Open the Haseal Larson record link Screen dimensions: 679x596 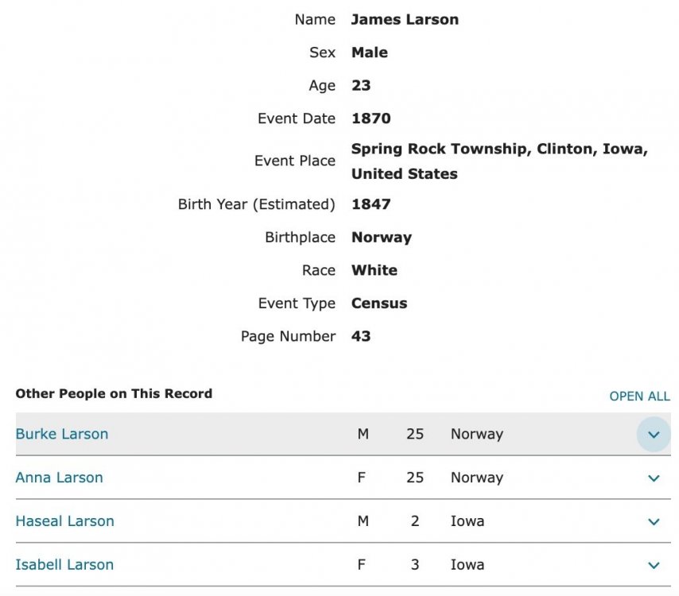(x=65, y=521)
